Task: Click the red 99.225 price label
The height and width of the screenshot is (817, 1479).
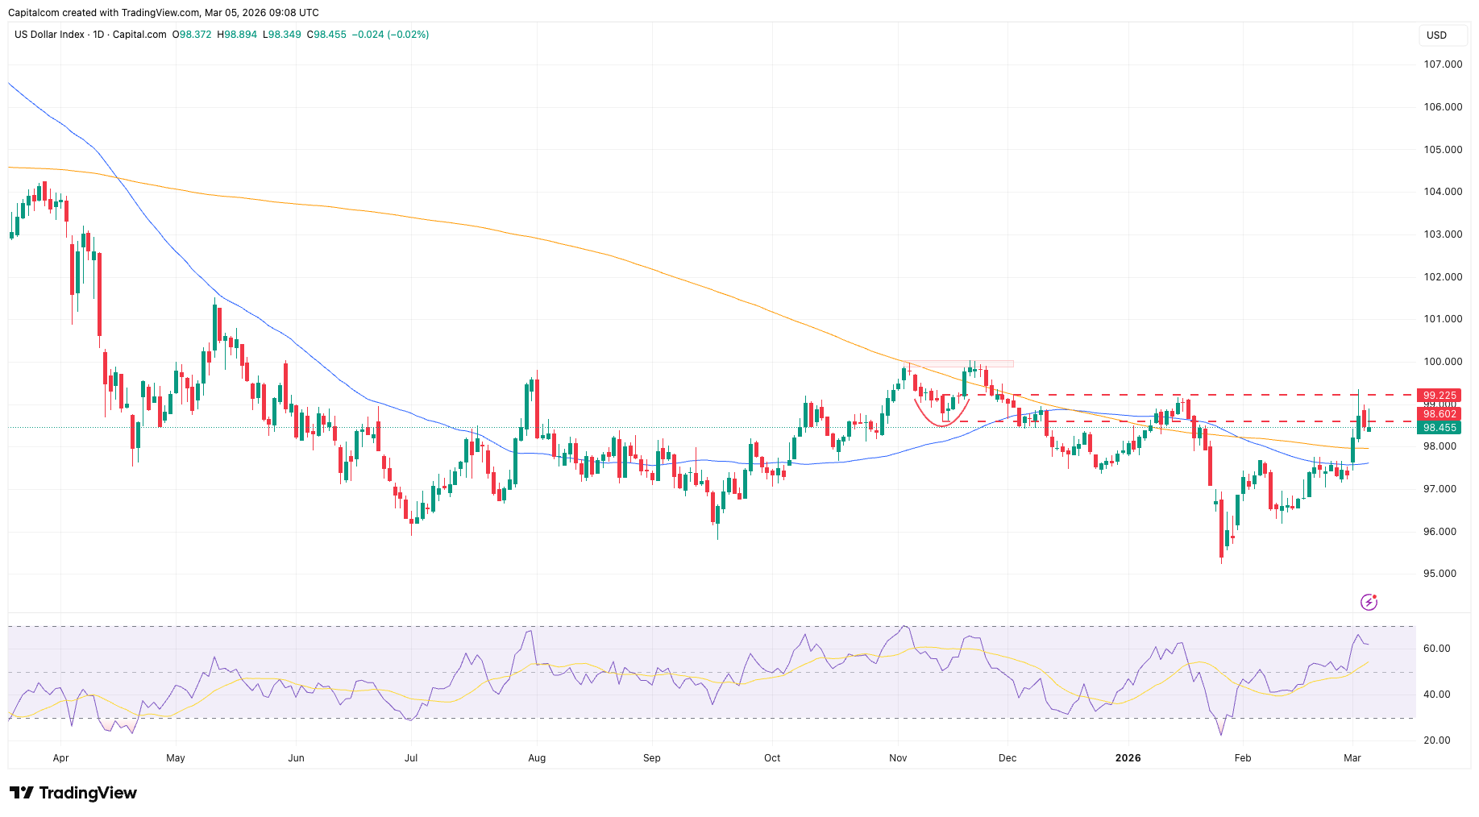Action: point(1440,395)
